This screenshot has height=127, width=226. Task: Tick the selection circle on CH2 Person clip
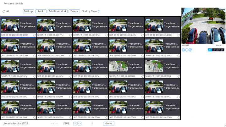coord(143,76)
